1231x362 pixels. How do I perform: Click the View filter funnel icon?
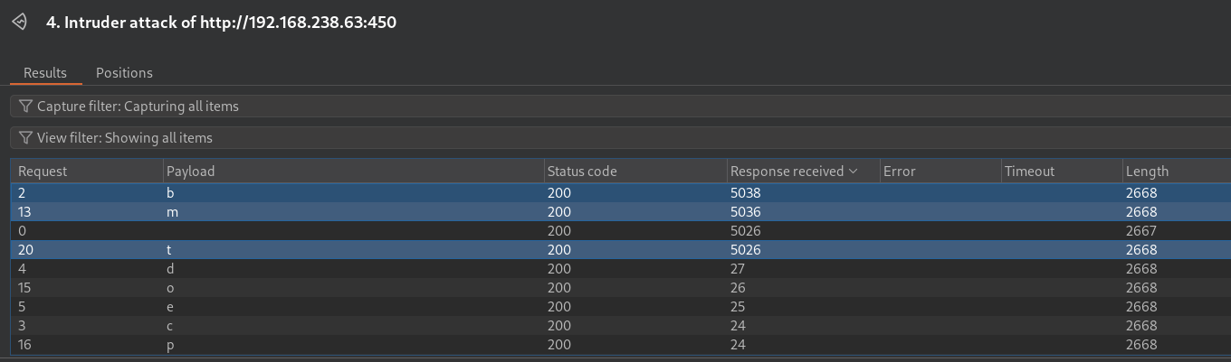(25, 138)
